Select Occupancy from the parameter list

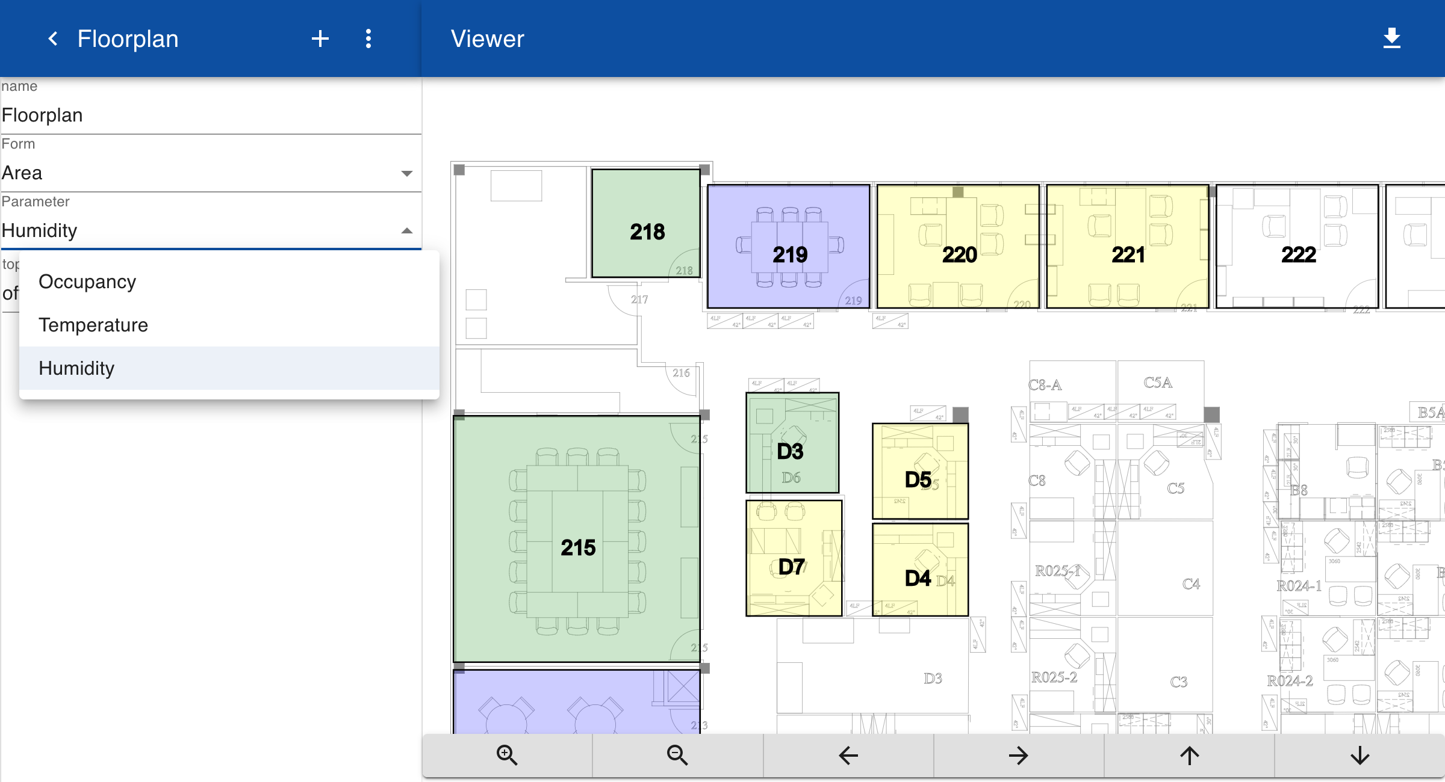point(87,282)
